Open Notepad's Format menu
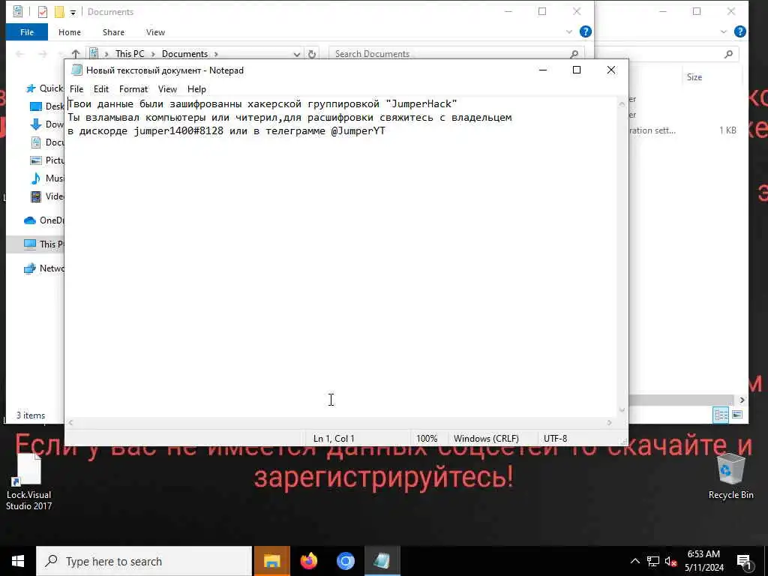768x576 pixels. (133, 89)
